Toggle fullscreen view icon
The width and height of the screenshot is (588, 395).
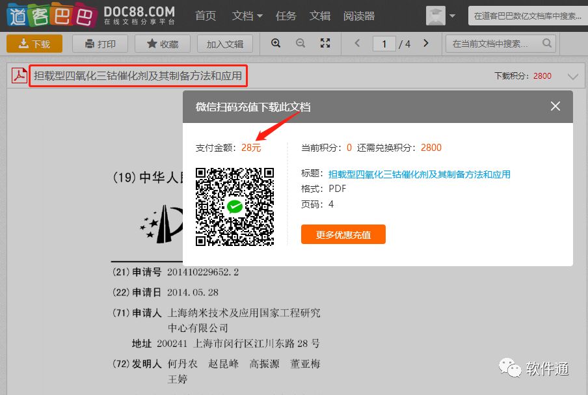tap(325, 43)
